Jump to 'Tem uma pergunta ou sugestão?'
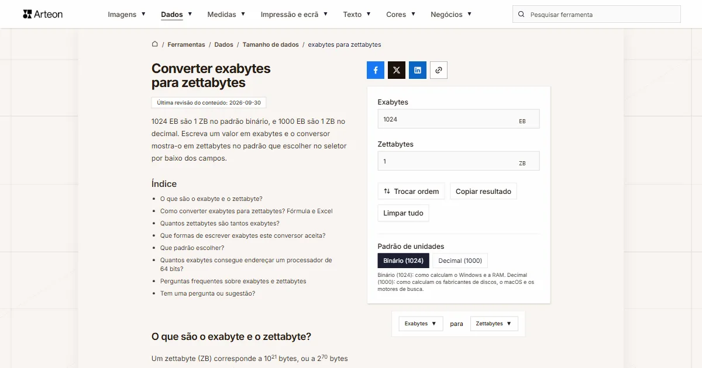702x368 pixels. point(208,293)
